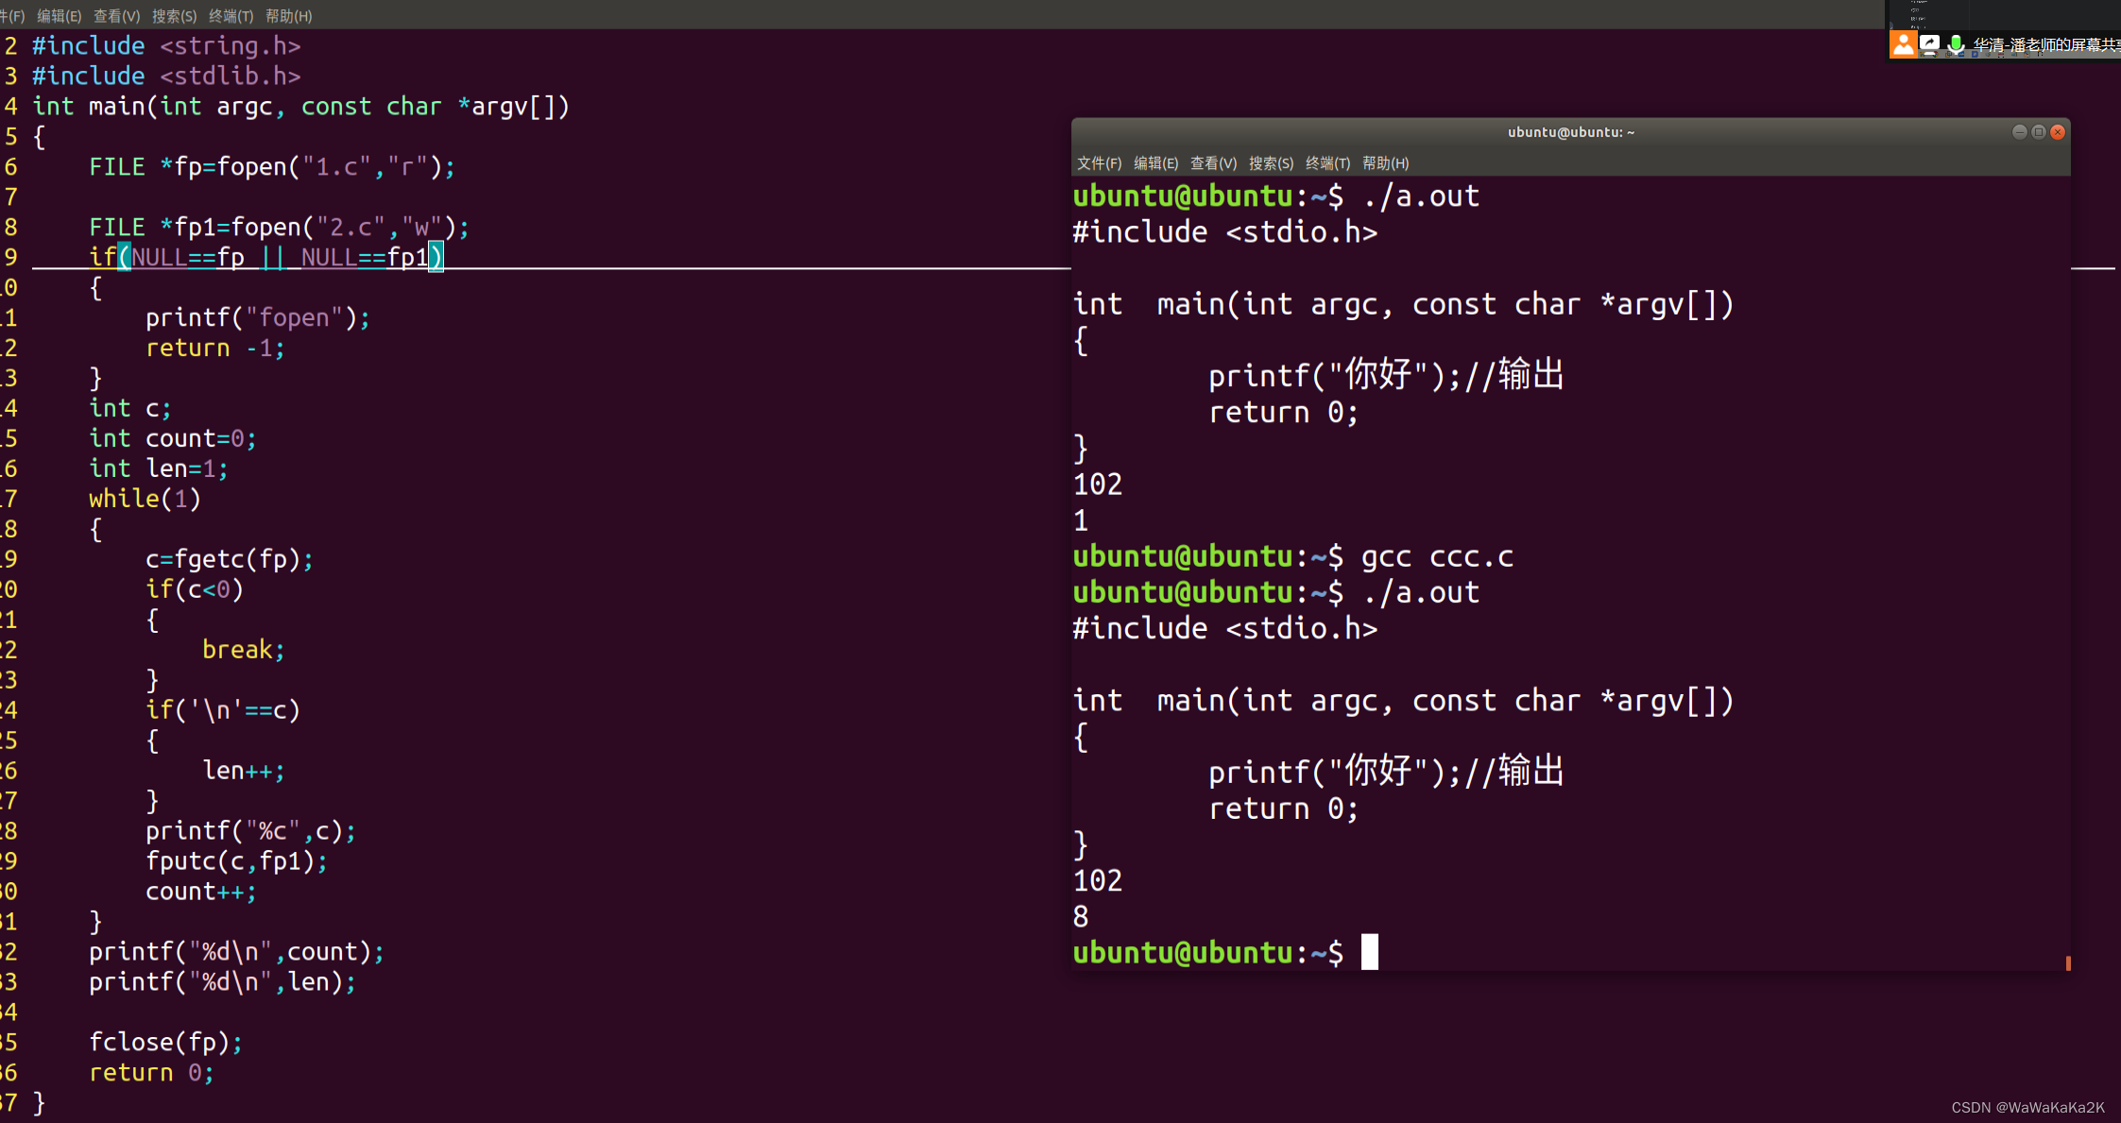Open 编辑(E) menu in background editor window
Viewport: 2121px width, 1123px height.
click(59, 16)
